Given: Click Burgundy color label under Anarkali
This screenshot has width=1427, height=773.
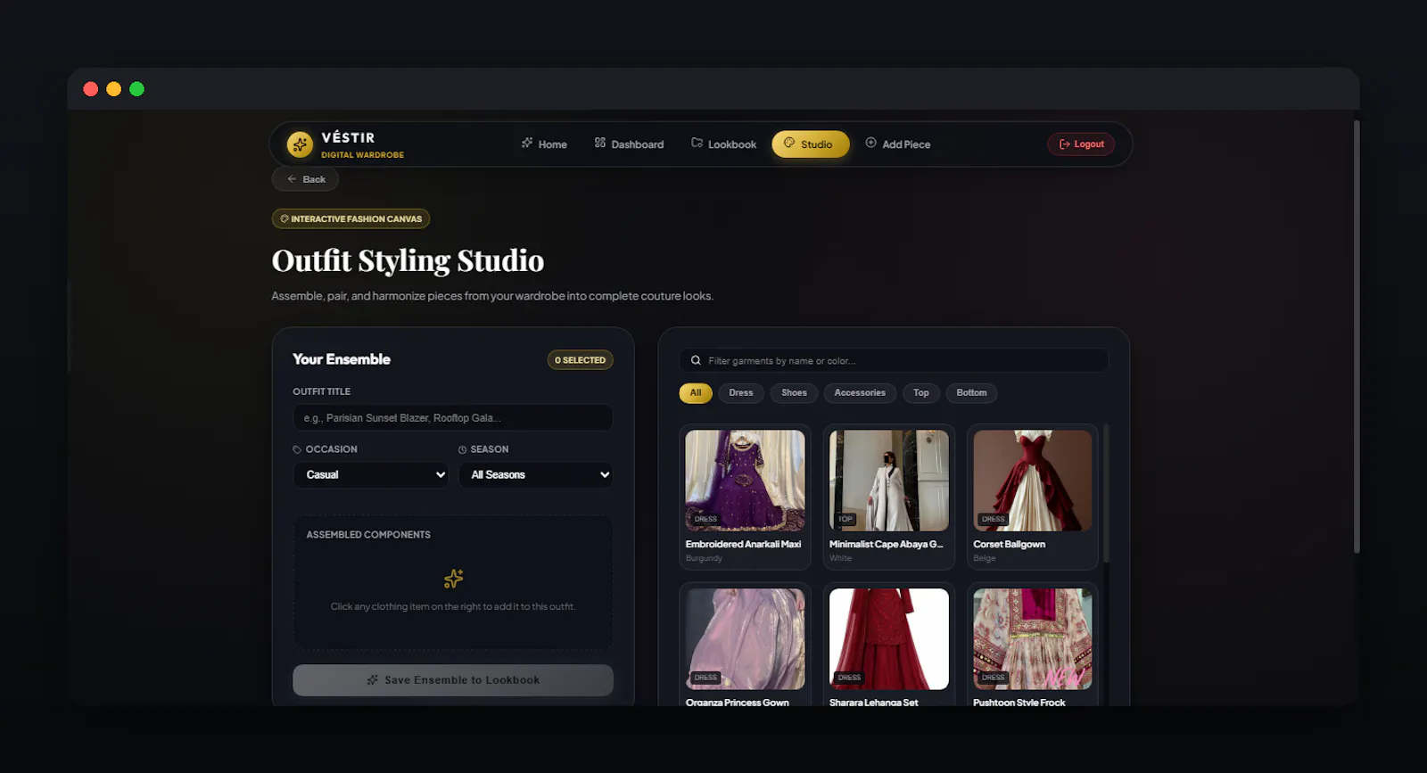Looking at the screenshot, I should pyautogui.click(x=704, y=559).
